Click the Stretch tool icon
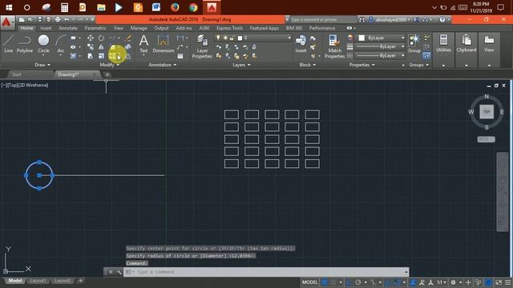The height and width of the screenshot is (288, 513). click(91, 56)
